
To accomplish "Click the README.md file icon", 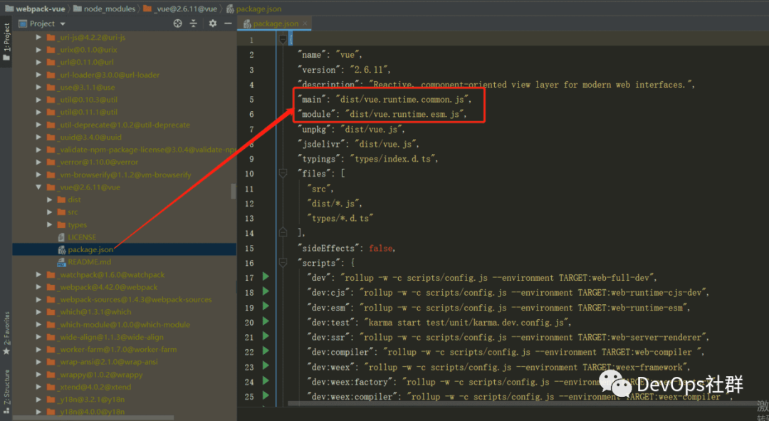I will pos(61,262).
